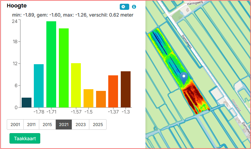The width and height of the screenshot is (251, 149).
Task: Click the brown bar at -1.3
Action: 125,90
